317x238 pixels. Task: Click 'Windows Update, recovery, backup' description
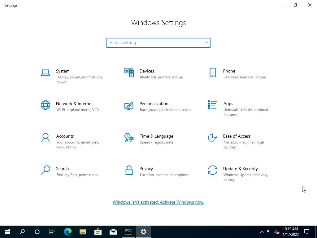(245, 177)
